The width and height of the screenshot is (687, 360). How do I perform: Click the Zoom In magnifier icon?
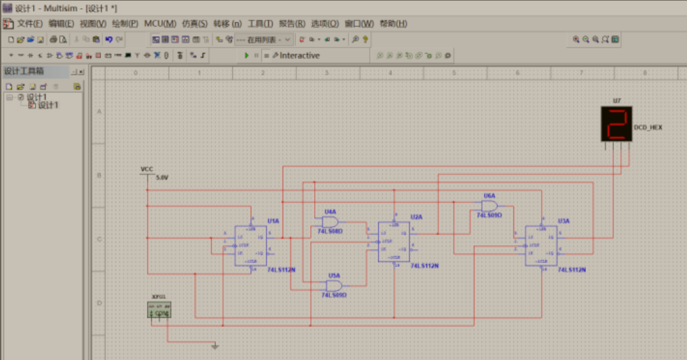tap(576, 40)
